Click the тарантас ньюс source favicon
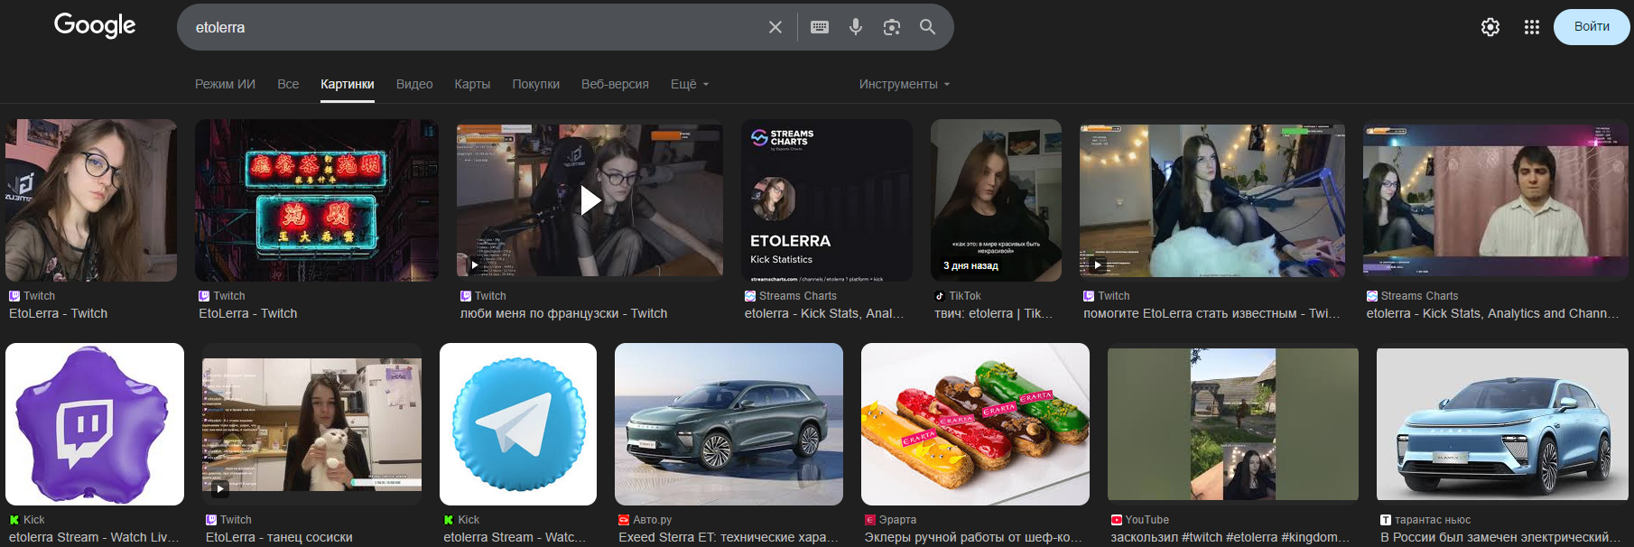This screenshot has height=547, width=1634. pos(1386,520)
